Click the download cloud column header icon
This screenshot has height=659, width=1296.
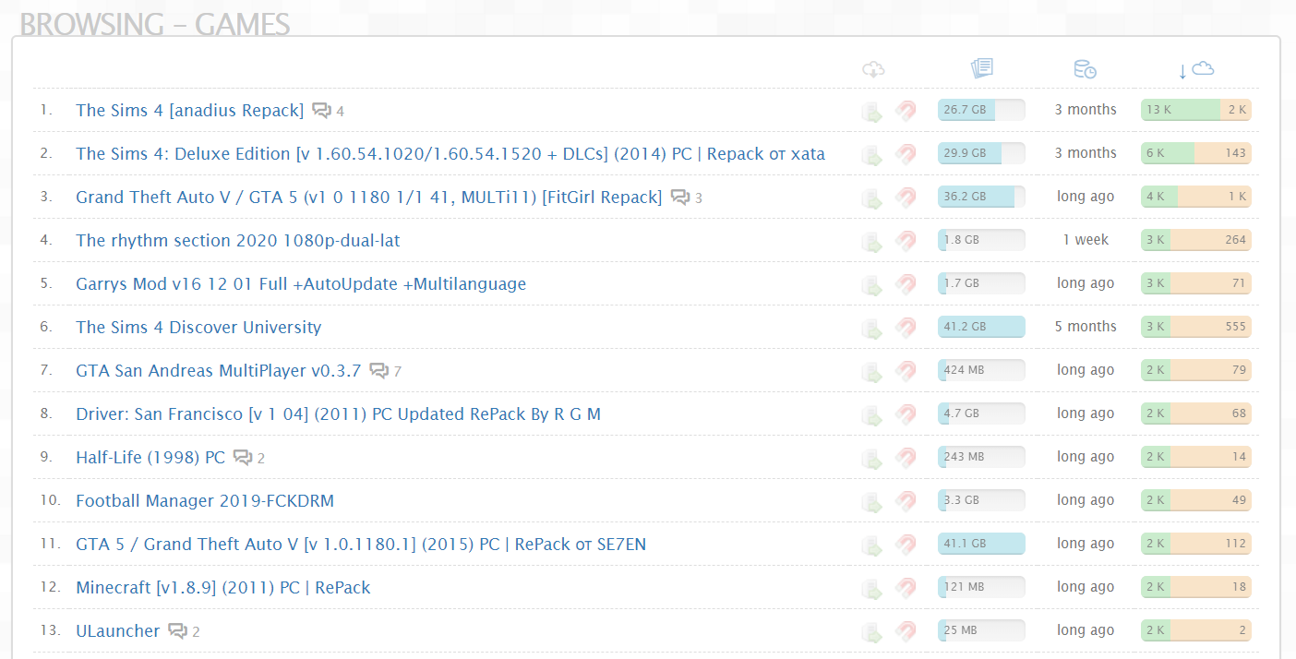pos(873,69)
